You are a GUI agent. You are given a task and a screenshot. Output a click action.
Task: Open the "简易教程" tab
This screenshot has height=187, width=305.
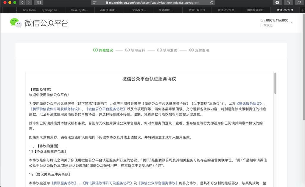(x=167, y=10)
